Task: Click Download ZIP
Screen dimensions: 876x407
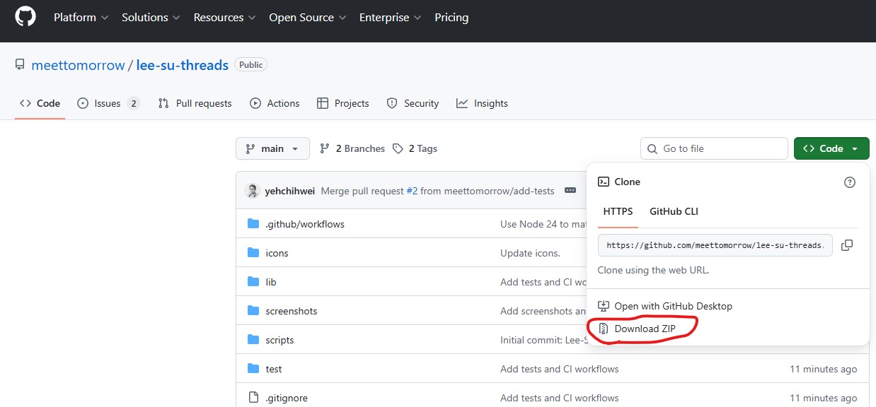Action: (x=645, y=329)
